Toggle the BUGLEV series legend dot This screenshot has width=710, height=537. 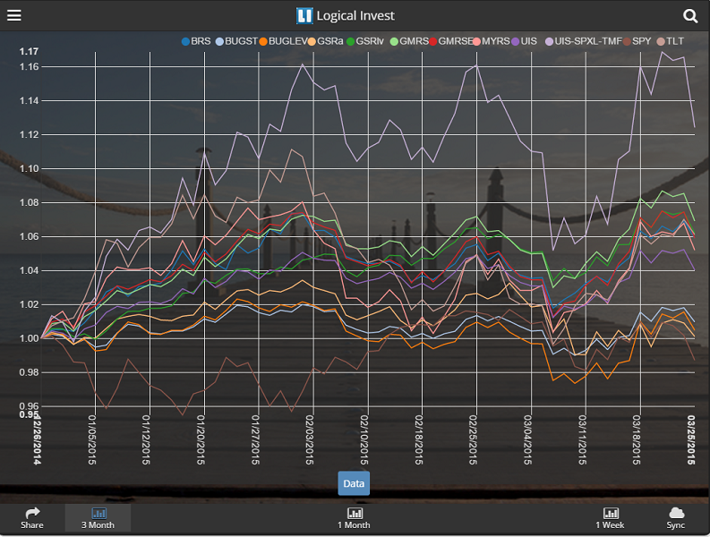pyautogui.click(x=263, y=42)
